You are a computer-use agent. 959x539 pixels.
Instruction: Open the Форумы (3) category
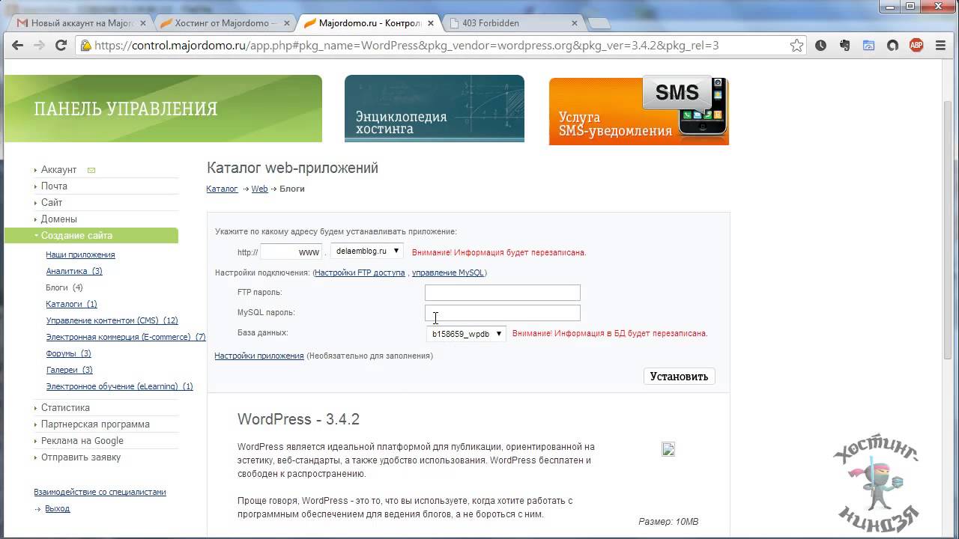pyautogui.click(x=68, y=354)
